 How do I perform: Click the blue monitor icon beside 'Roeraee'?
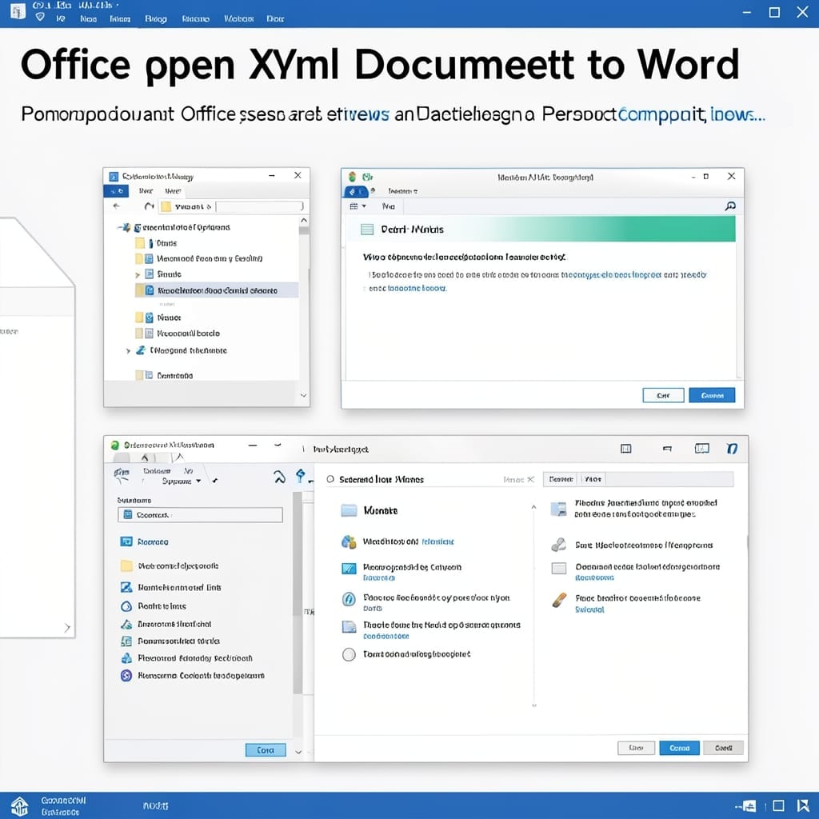(x=126, y=541)
